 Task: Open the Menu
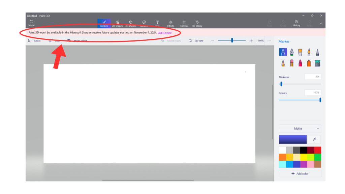tap(31, 23)
